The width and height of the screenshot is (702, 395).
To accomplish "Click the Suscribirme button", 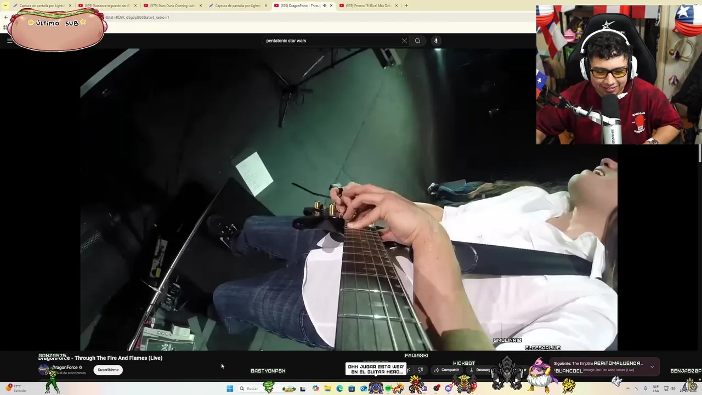I will pyautogui.click(x=108, y=370).
